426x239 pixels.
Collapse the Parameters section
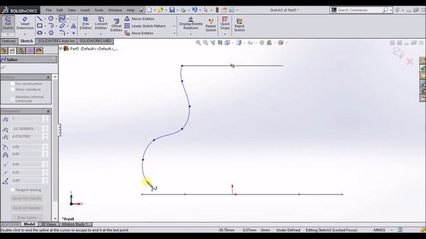tap(49, 112)
